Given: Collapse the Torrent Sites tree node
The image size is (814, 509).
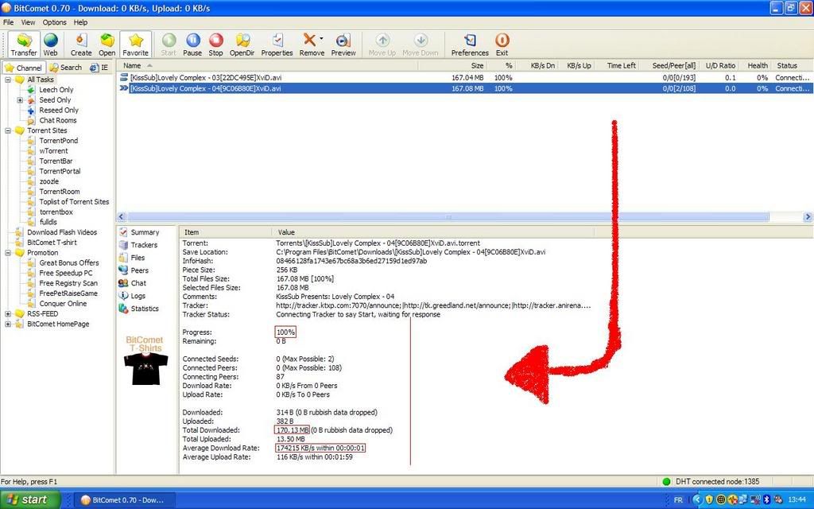Looking at the screenshot, I should pos(8,131).
